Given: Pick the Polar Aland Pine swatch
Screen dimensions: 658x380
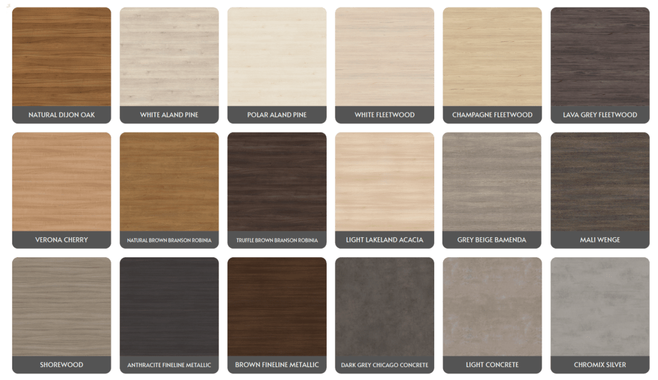Looking at the screenshot, I should pos(277,58).
